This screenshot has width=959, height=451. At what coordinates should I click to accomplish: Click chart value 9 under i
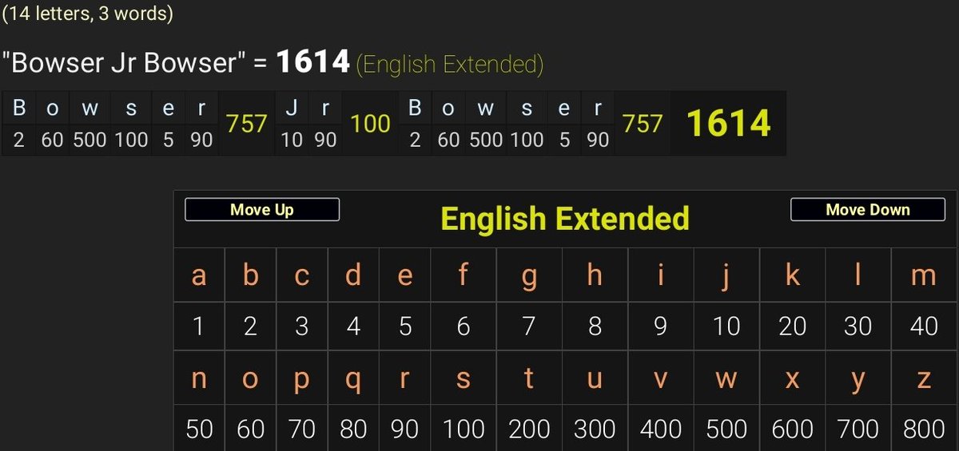(661, 326)
